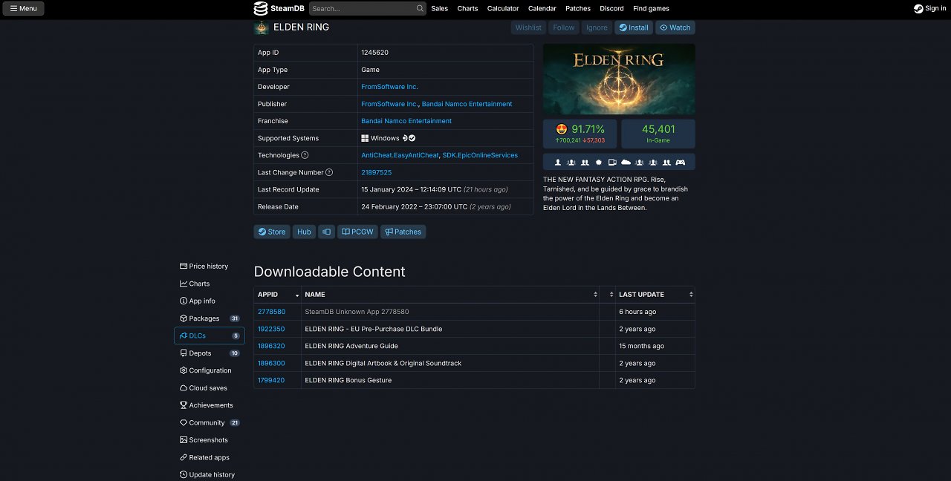
Task: Click the ELDEN RING header artwork
Action: [x=619, y=79]
